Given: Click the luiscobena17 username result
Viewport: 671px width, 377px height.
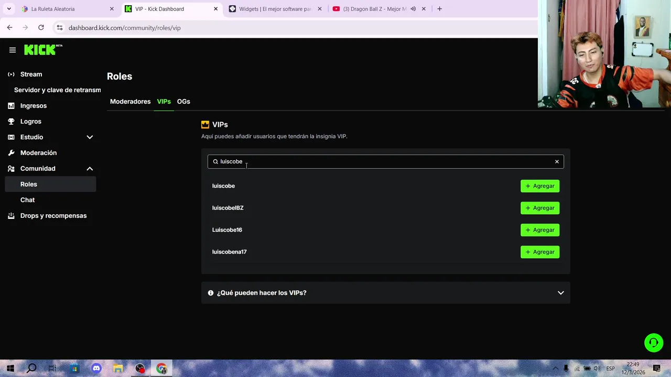Looking at the screenshot, I should [x=229, y=252].
